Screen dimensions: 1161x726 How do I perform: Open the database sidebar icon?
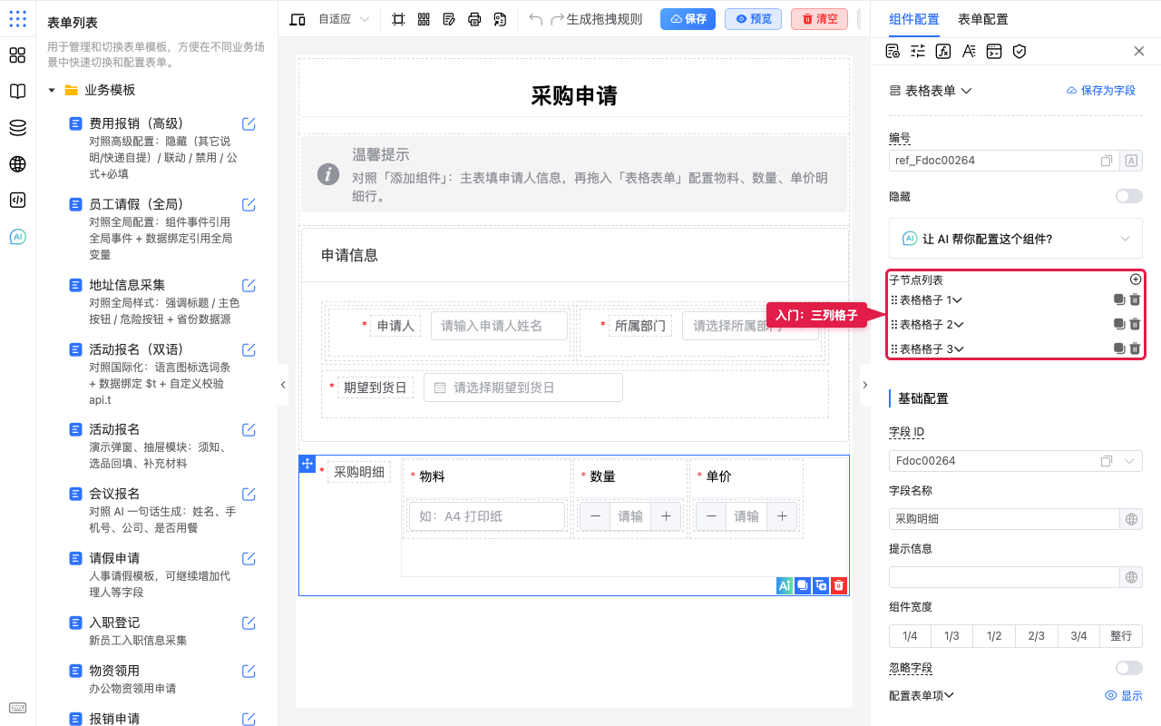[x=17, y=128]
